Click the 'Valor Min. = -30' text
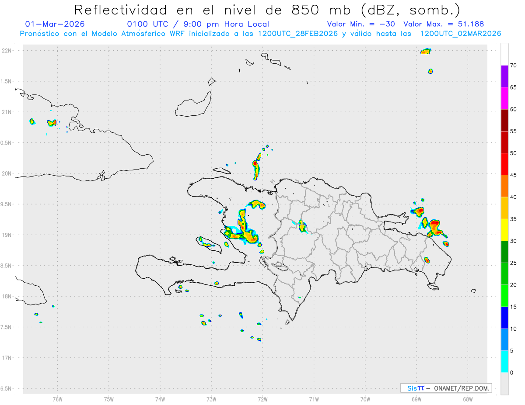 361,24
